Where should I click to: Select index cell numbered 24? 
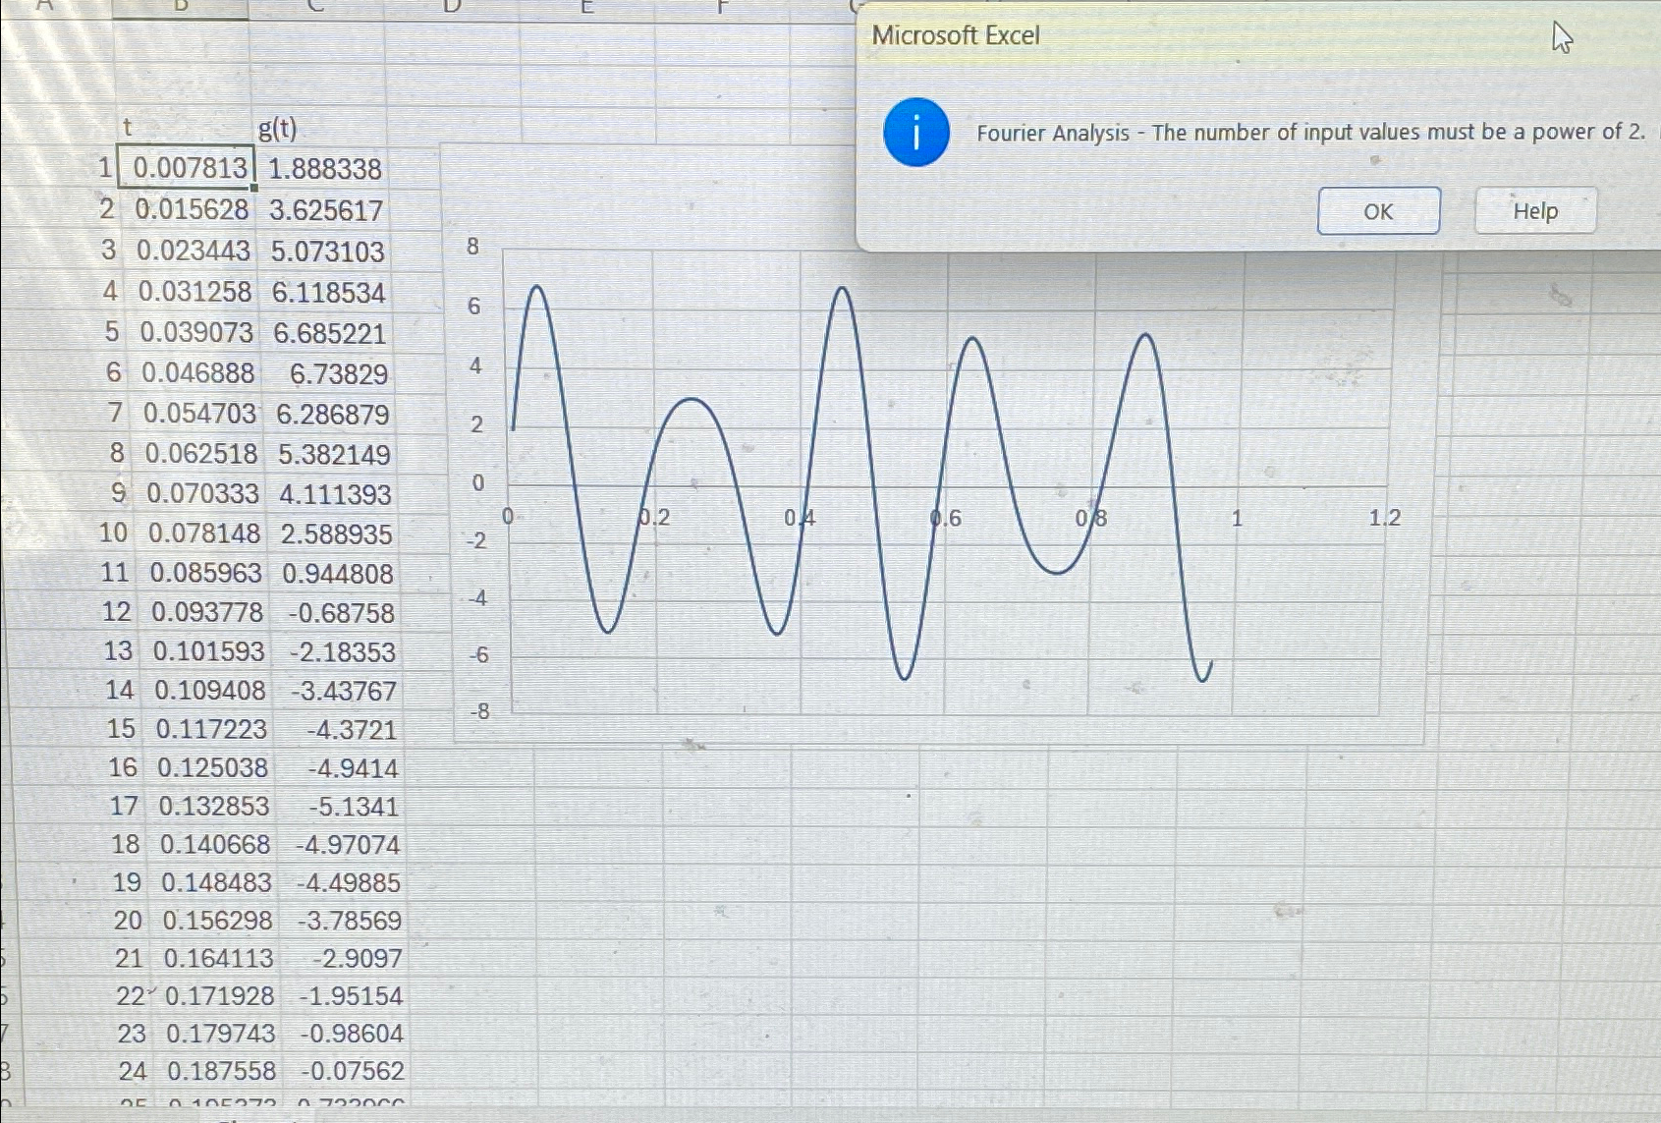tap(133, 1071)
